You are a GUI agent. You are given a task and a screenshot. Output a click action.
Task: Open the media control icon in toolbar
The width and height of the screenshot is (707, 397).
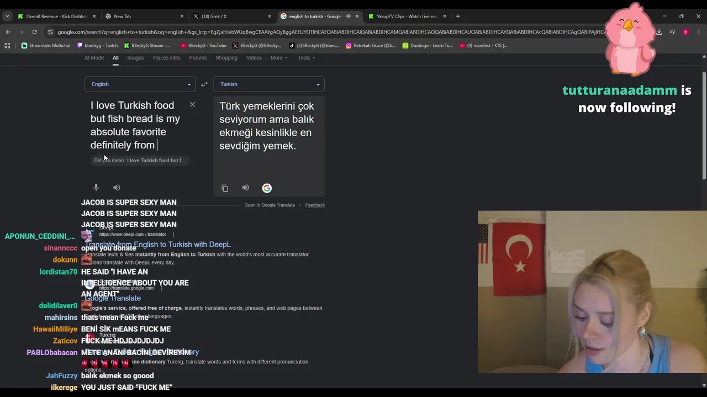coord(672,32)
